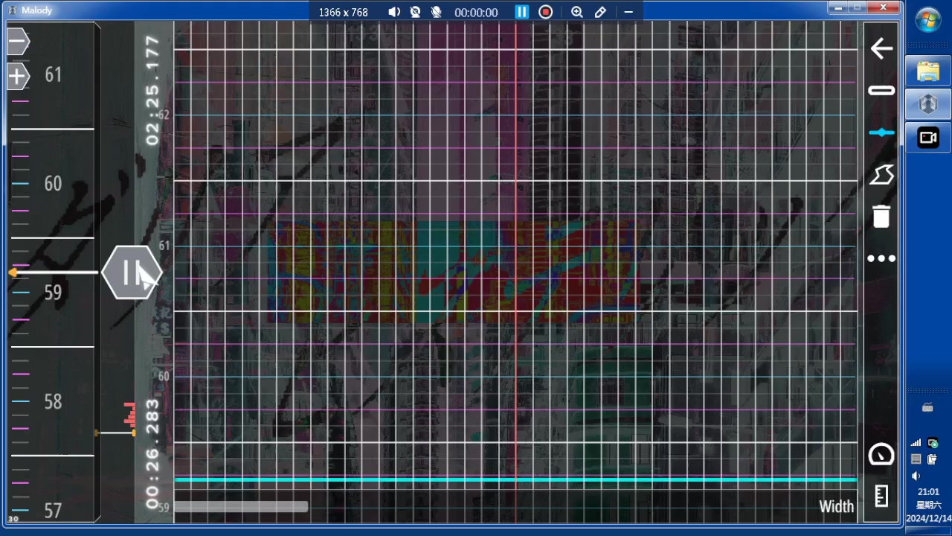Click the 00:00:00 recording timer
The width and height of the screenshot is (952, 536).
[x=476, y=12]
